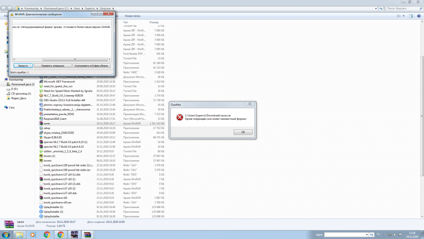Select D (D:) drive in the navigation tree
Image resolution: width=424 pixels, height=239 pixels.
tap(14, 89)
